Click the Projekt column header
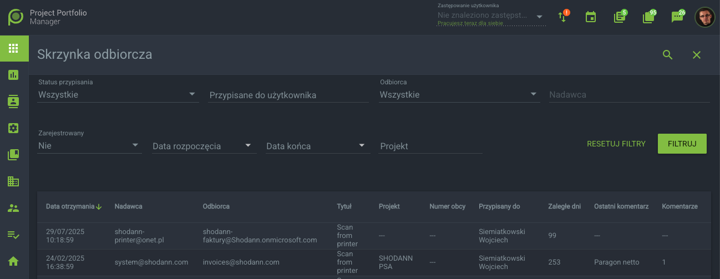This screenshot has height=279, width=720. pos(389,206)
